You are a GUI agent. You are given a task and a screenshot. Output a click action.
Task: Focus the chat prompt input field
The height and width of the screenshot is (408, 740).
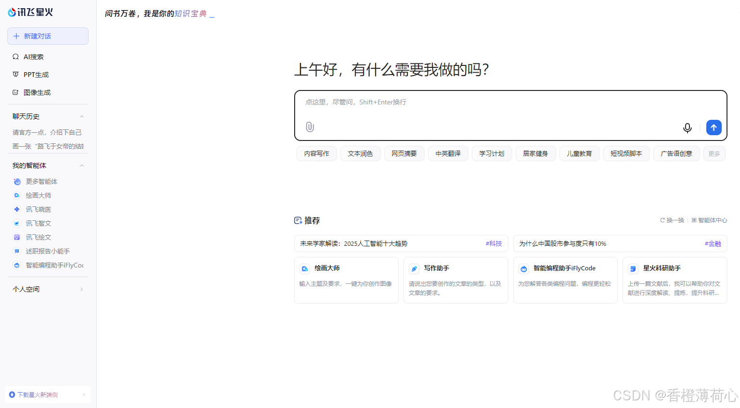(x=510, y=102)
